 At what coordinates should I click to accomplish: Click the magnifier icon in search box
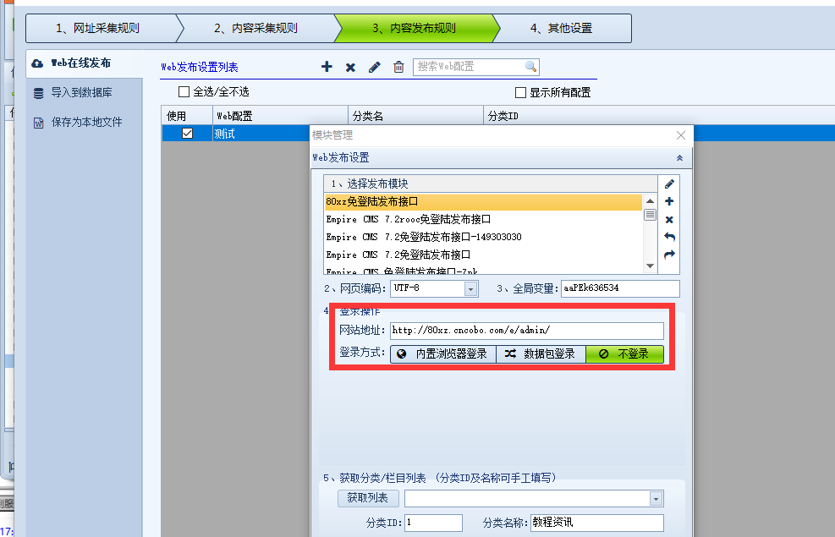coord(530,67)
